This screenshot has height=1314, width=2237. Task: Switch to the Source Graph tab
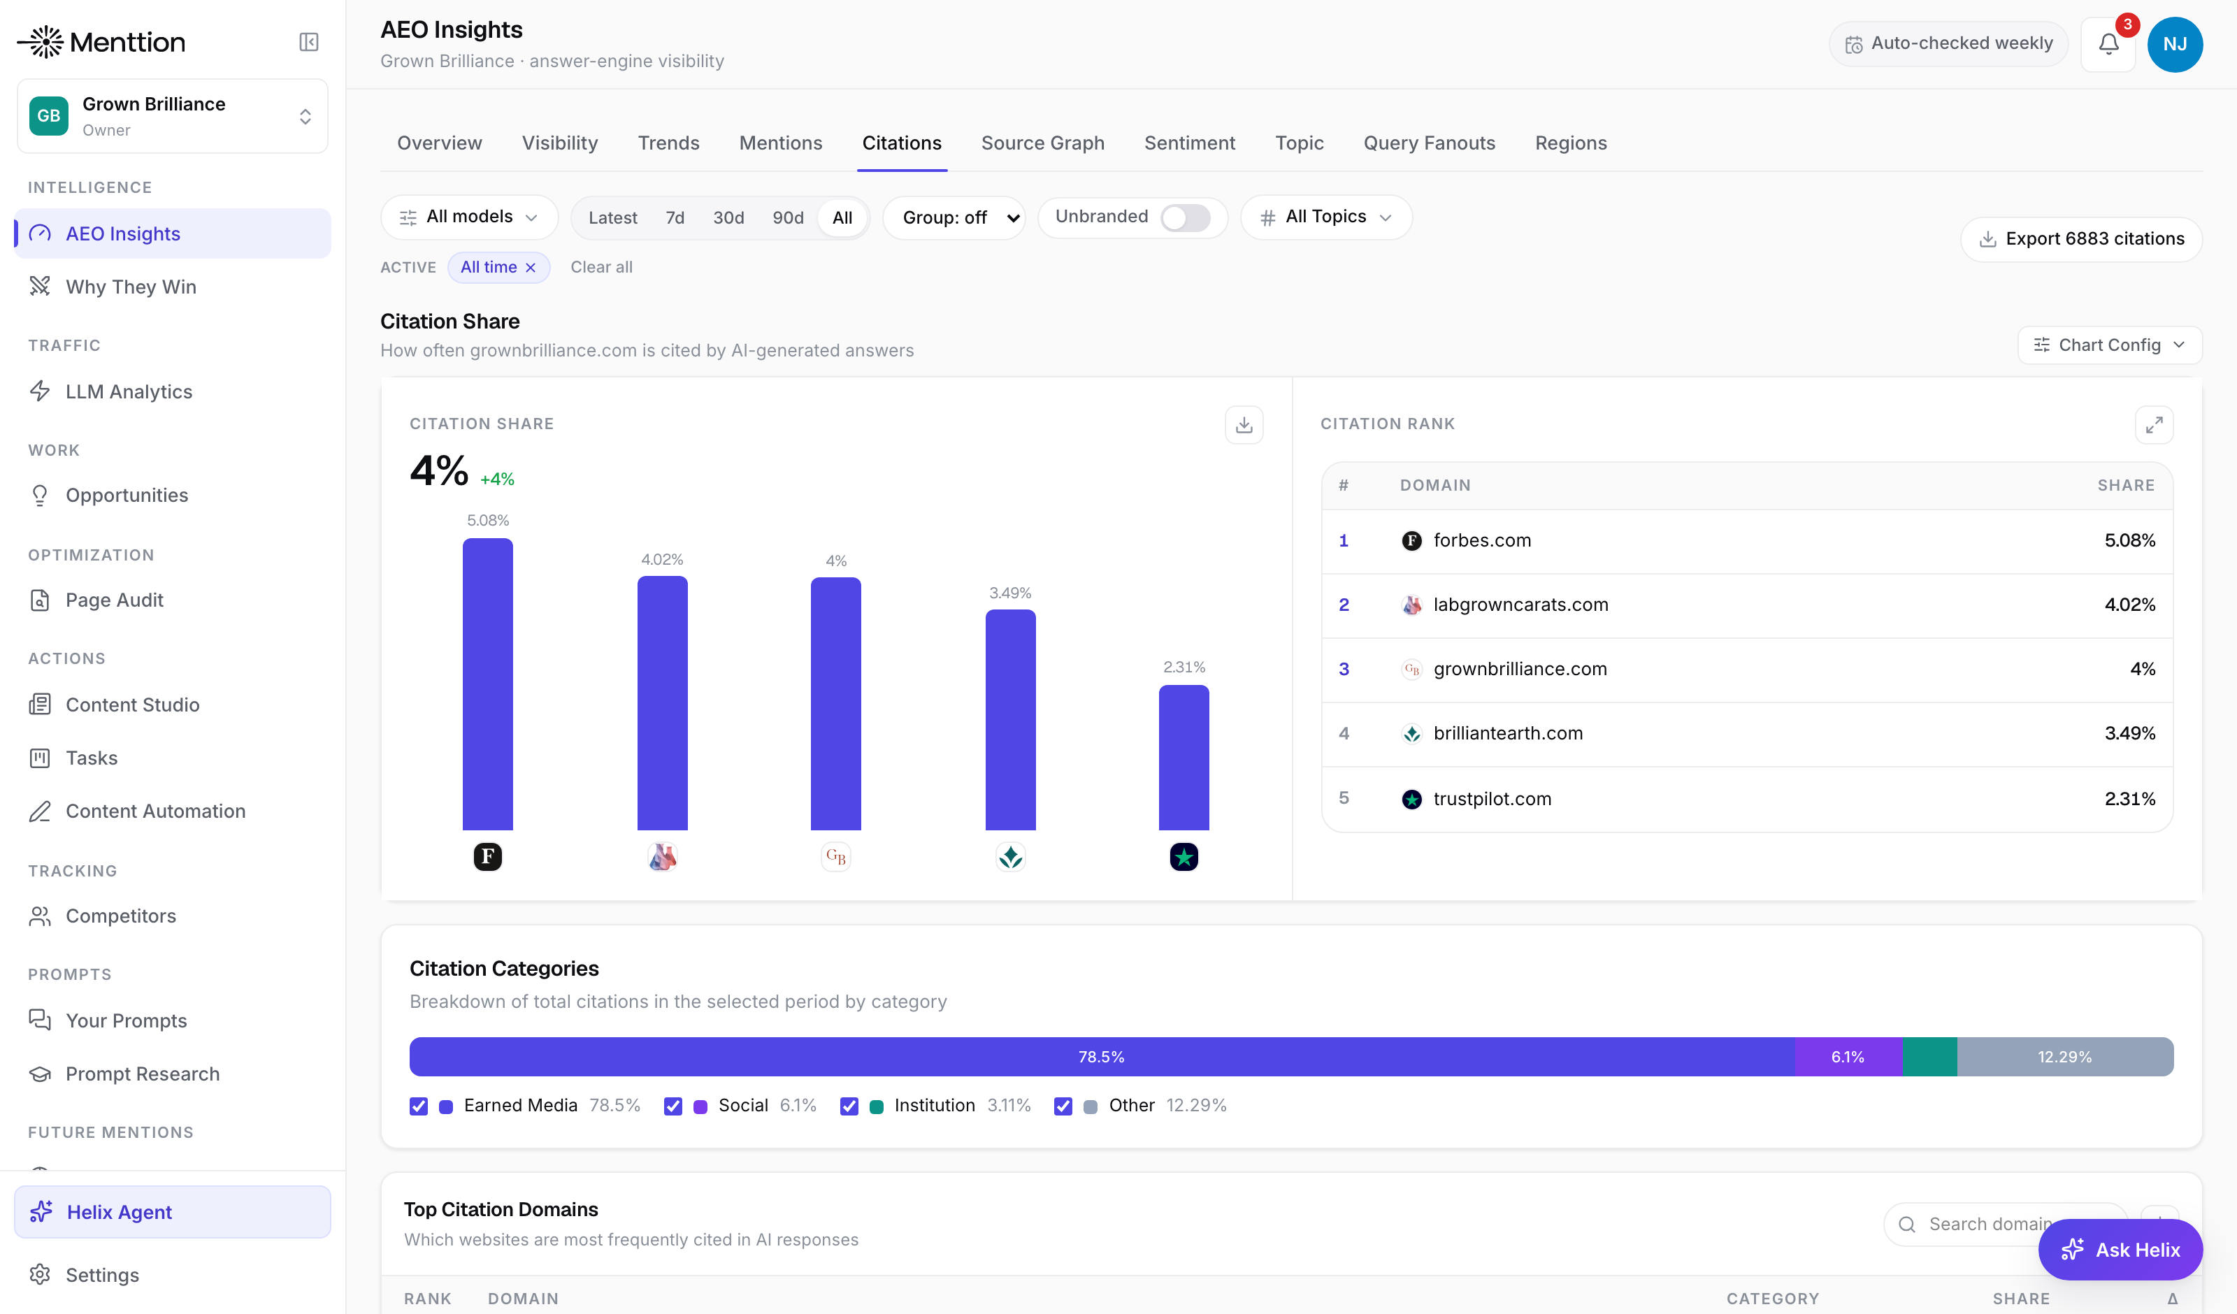[1043, 143]
